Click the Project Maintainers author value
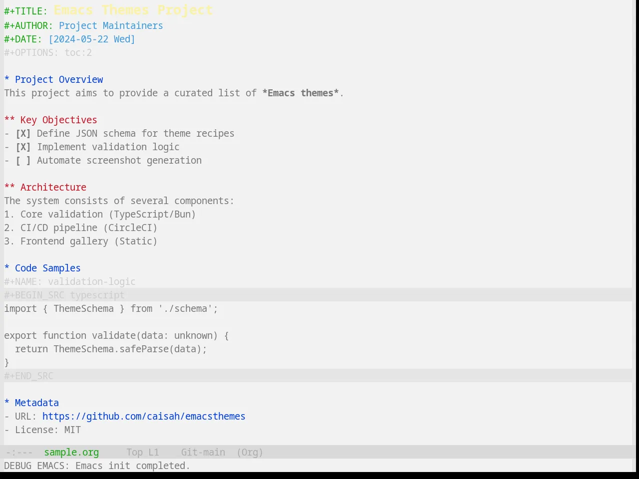Viewport: 639px width, 479px height. [x=111, y=25]
